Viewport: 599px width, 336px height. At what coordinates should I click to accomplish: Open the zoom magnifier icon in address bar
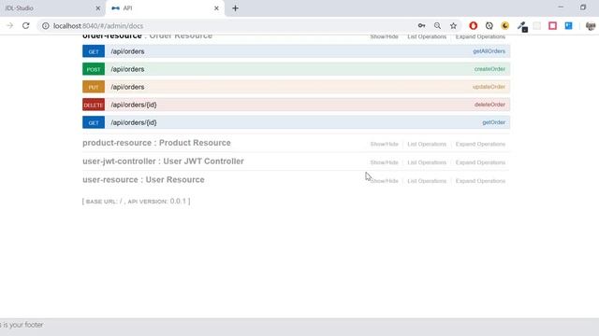tap(437, 26)
